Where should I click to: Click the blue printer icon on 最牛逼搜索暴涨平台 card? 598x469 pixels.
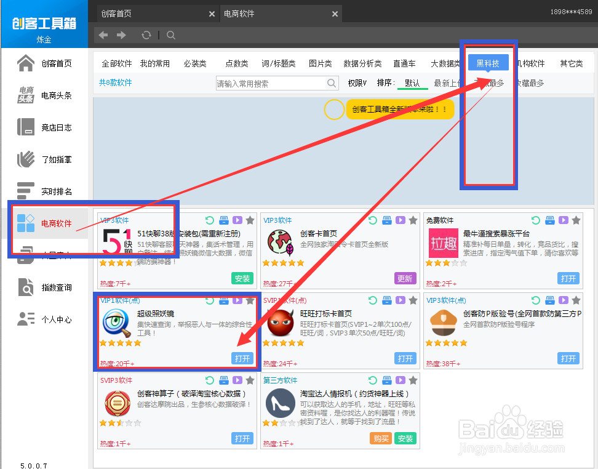(x=549, y=220)
